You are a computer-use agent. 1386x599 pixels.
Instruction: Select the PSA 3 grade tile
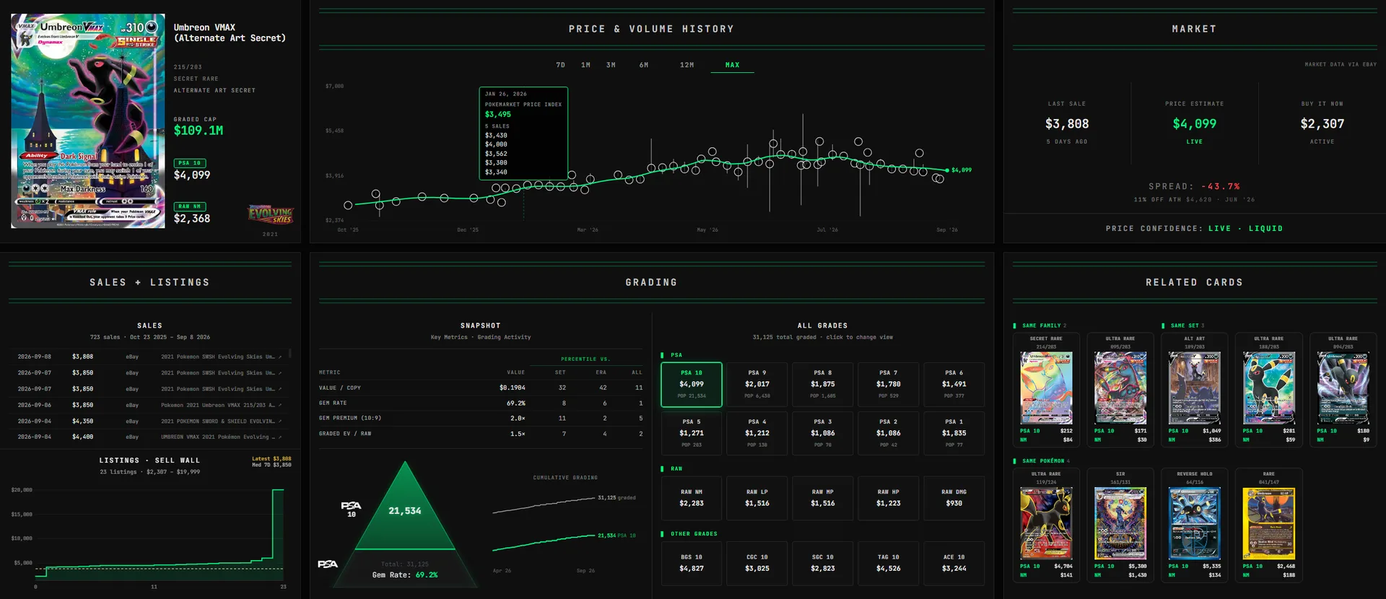tap(823, 433)
